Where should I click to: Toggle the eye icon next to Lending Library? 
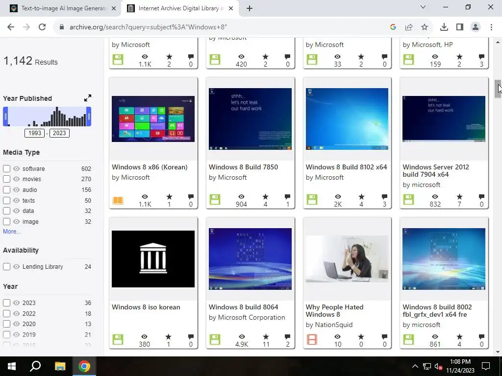(x=16, y=267)
